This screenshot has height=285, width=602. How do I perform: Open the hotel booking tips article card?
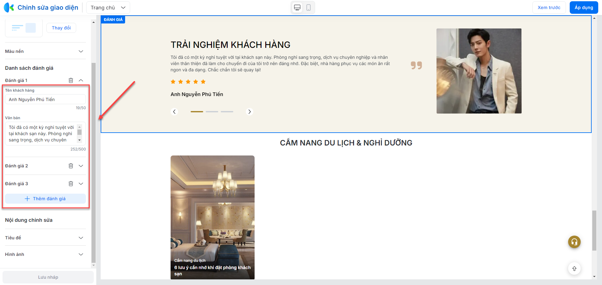213,217
